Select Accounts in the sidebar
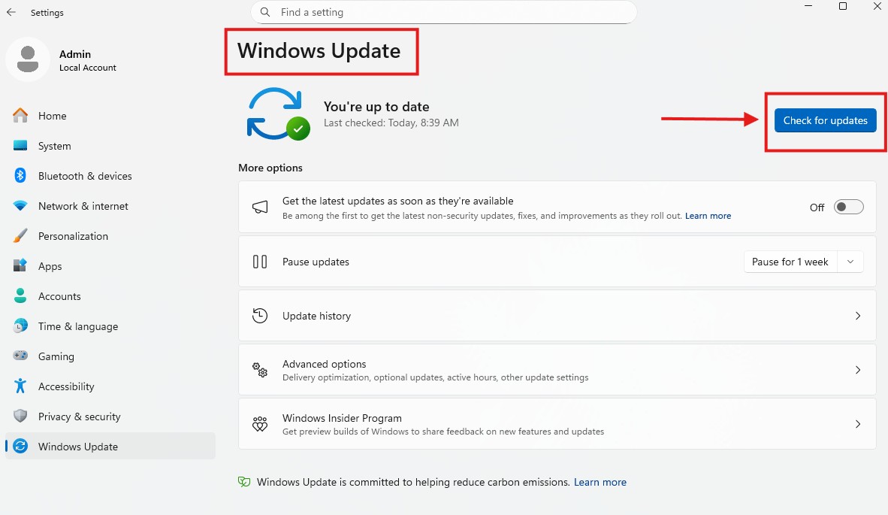The height and width of the screenshot is (515, 888). point(59,296)
